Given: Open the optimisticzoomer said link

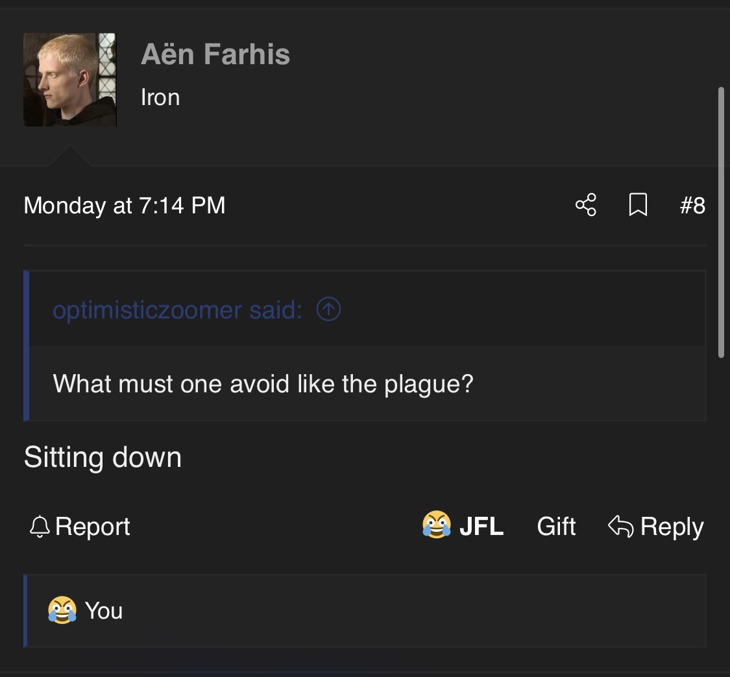Looking at the screenshot, I should [x=177, y=310].
